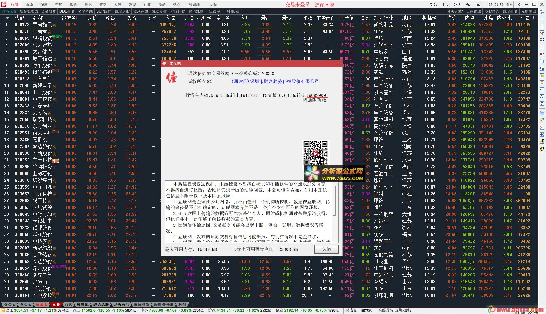Switch to 资金驱动力 tab

click(29, 11)
